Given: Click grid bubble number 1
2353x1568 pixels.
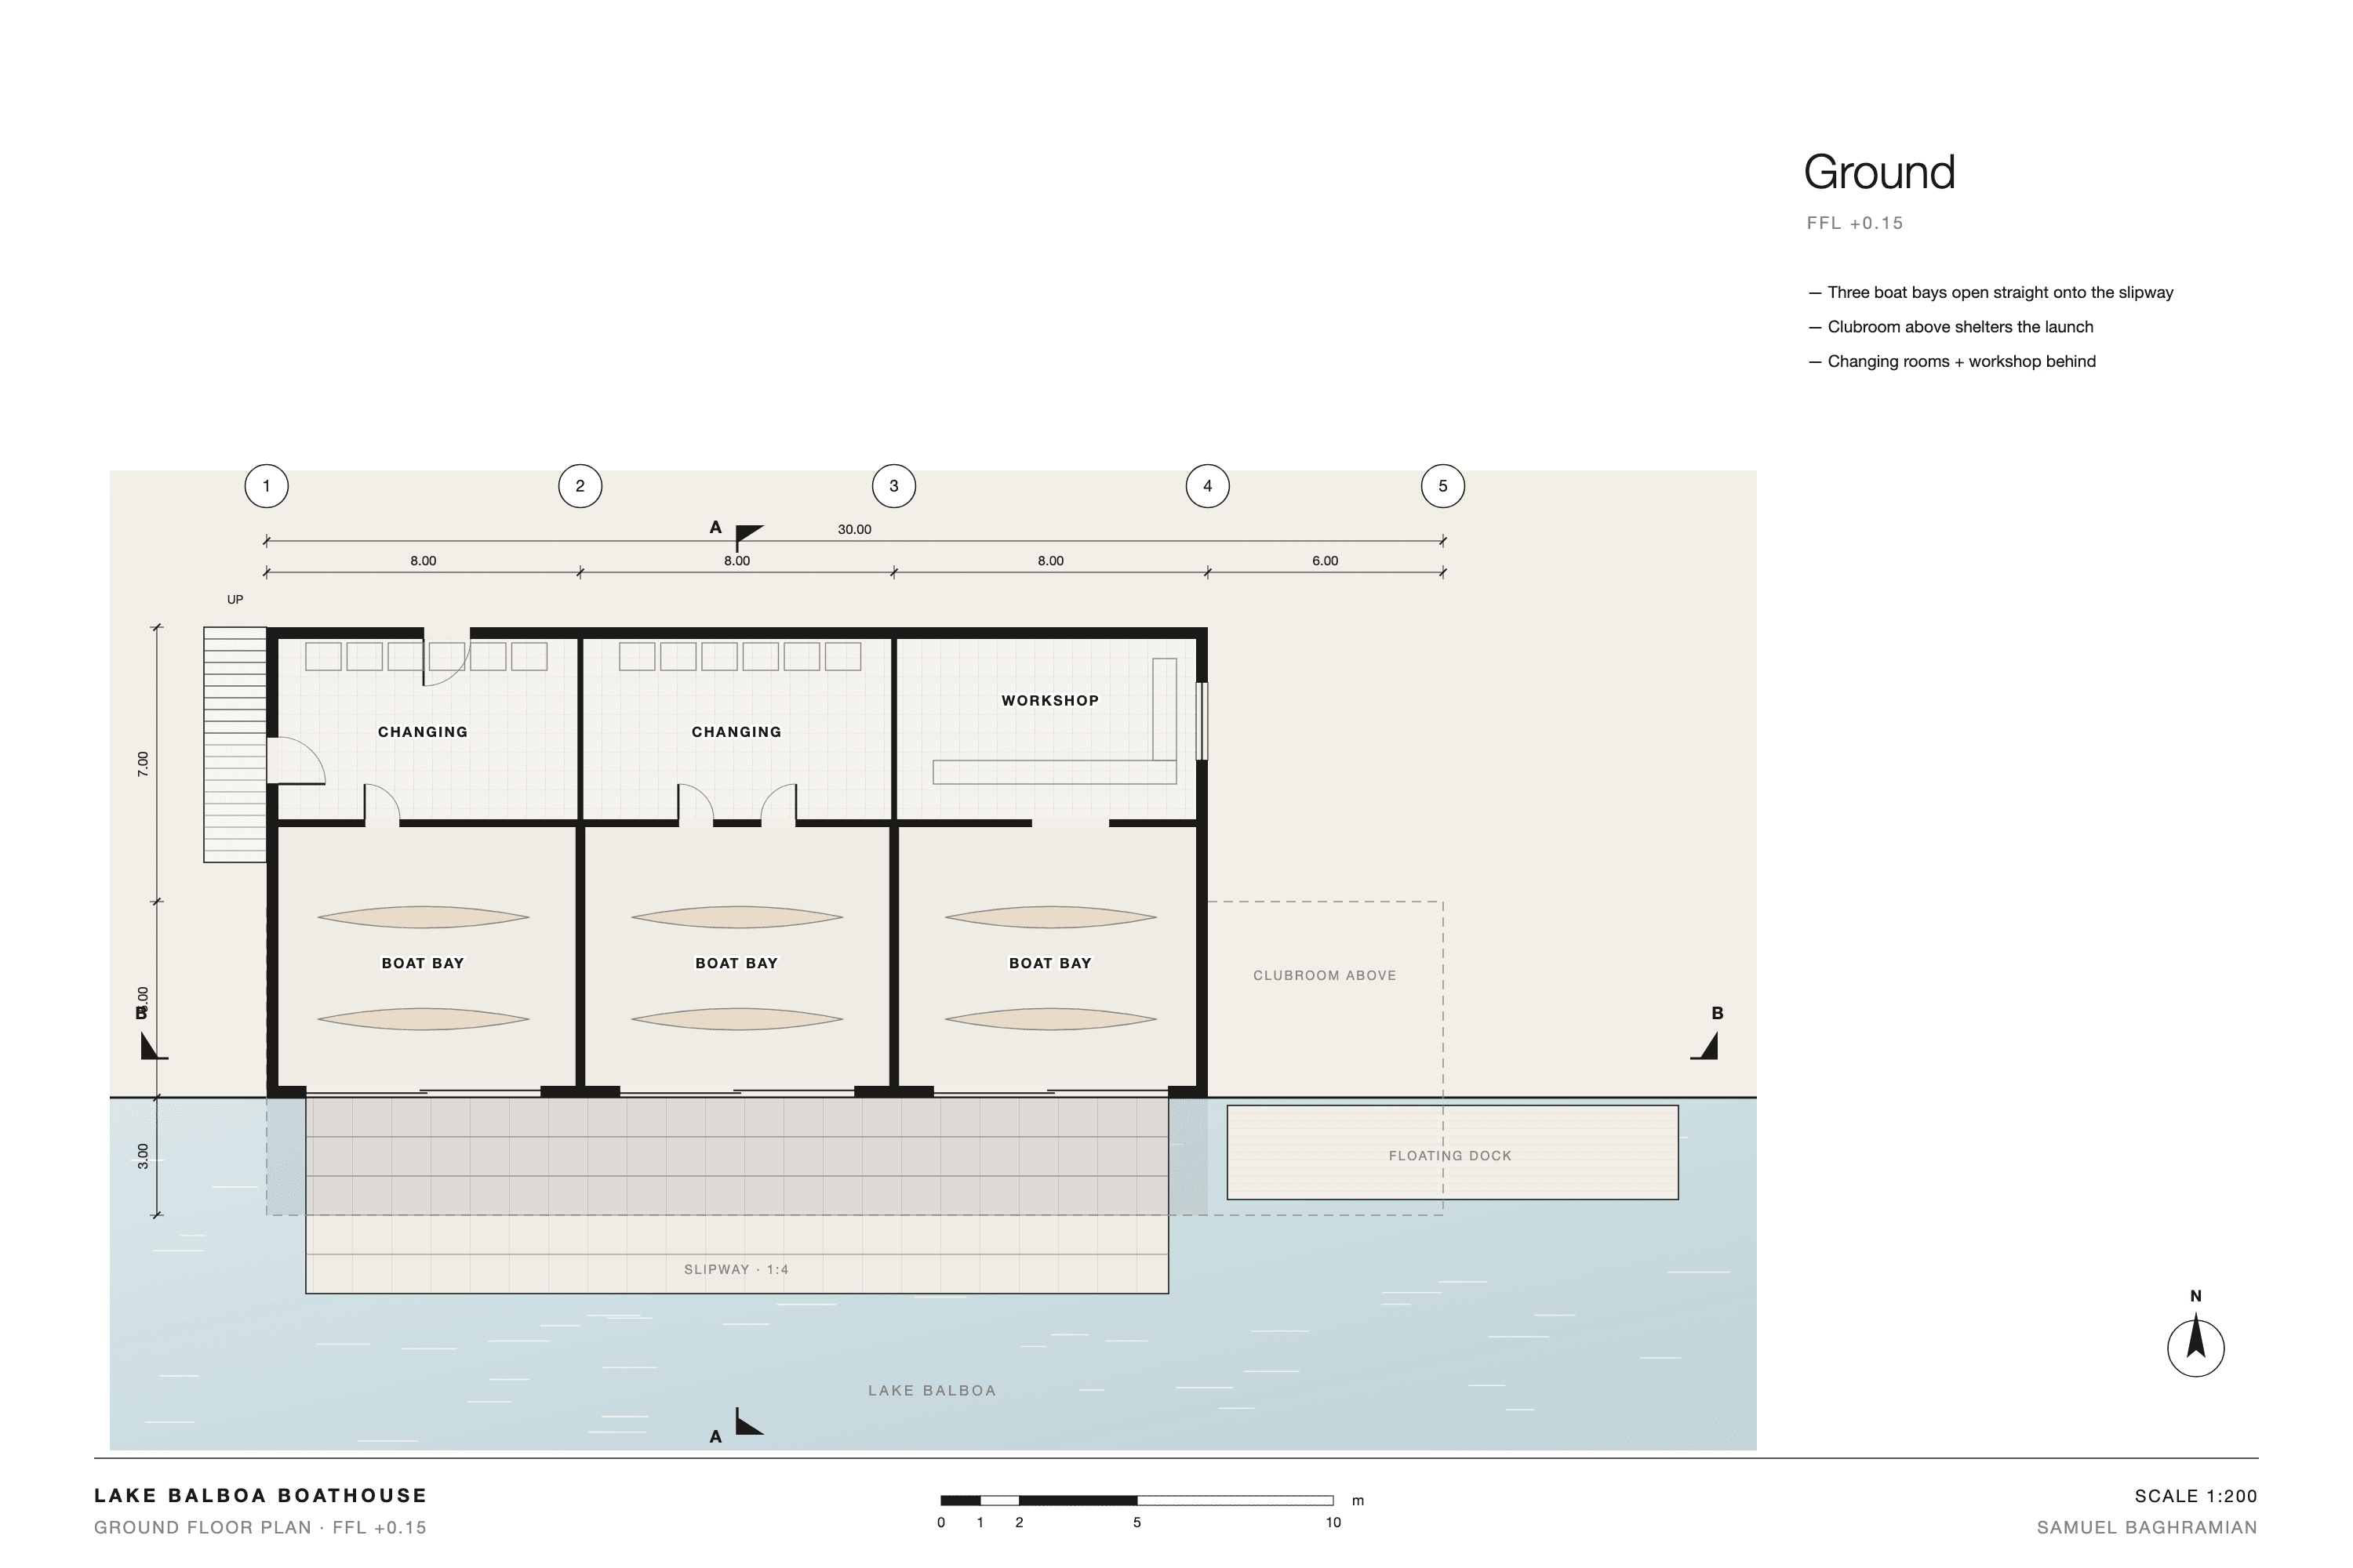Looking at the screenshot, I should click(x=266, y=486).
